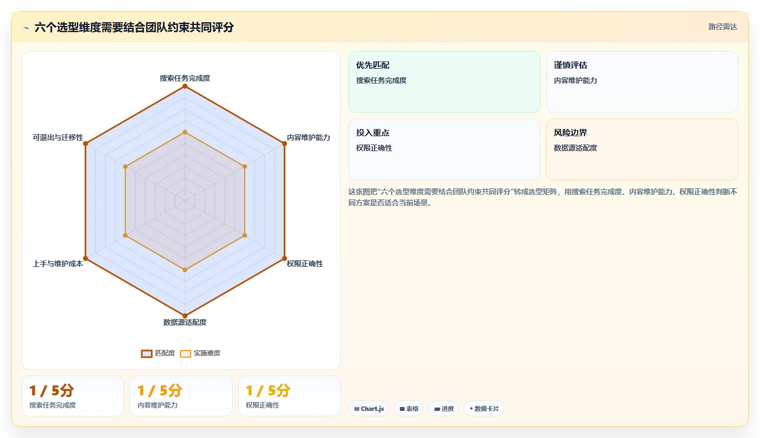Click the 上手与维护成本 radar axis label
Screen dimensions: 760x438
point(58,264)
